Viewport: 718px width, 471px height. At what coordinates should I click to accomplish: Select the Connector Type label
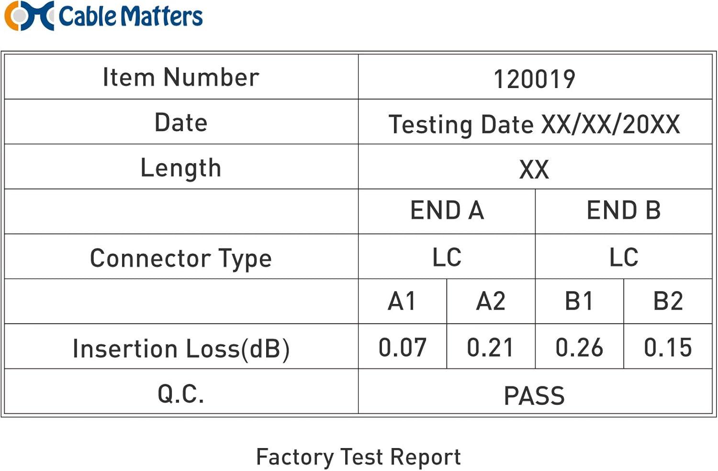[x=181, y=258]
